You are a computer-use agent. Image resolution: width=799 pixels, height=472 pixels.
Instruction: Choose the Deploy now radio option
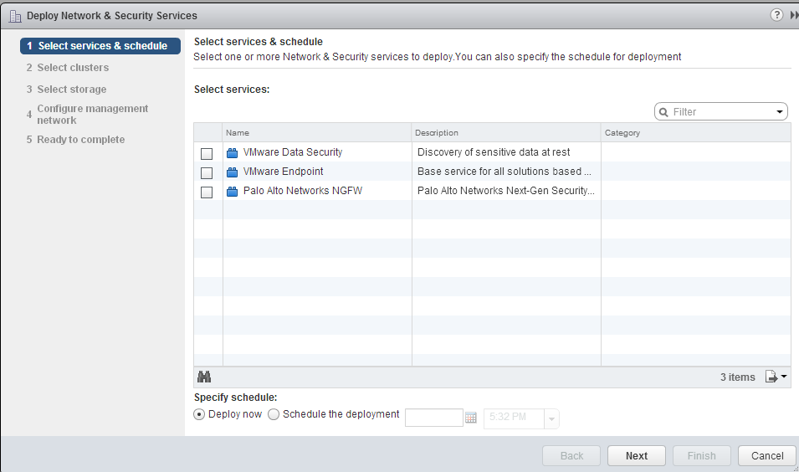[x=199, y=414]
